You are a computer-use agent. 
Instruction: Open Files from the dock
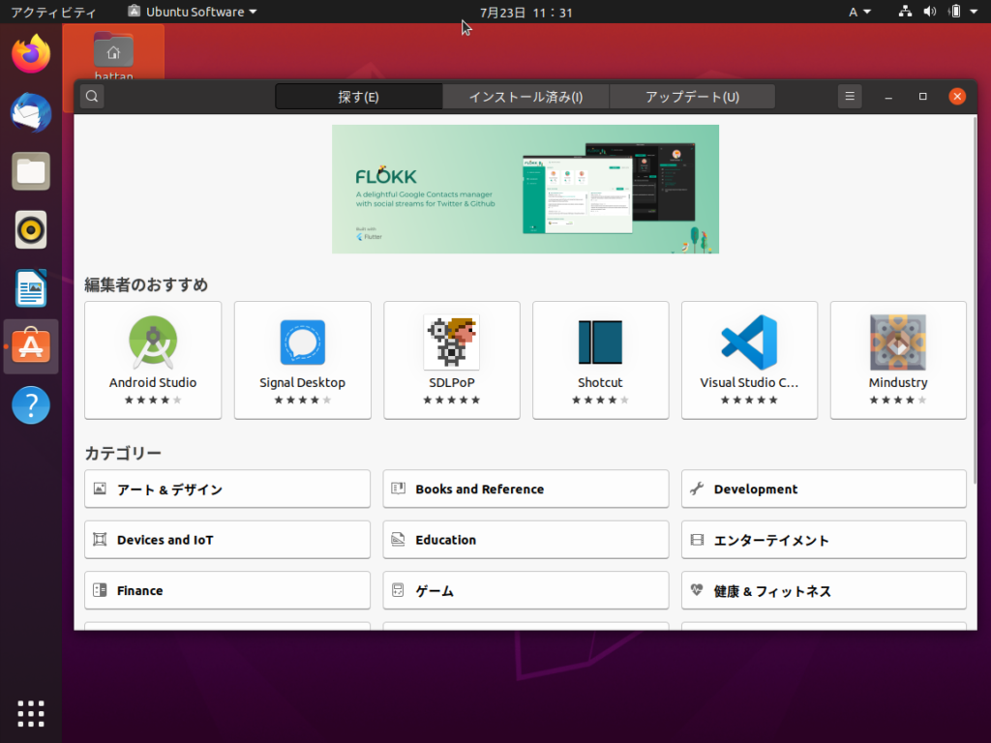[31, 171]
